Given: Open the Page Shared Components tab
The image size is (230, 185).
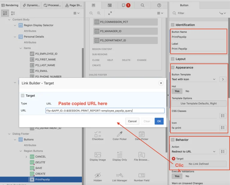Looking at the screenshot, I should pos(73,5).
